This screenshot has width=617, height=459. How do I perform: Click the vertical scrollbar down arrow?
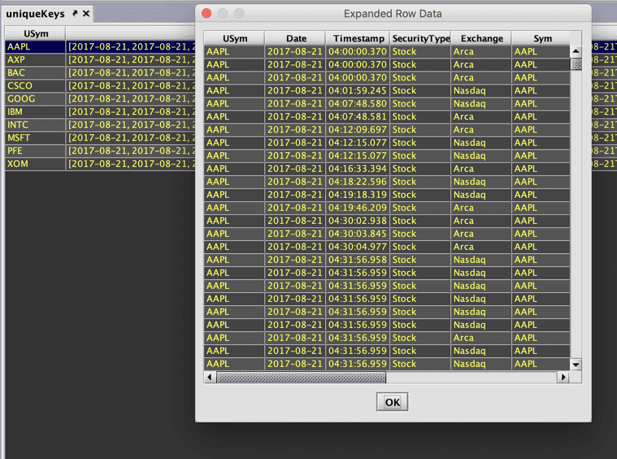pos(576,365)
